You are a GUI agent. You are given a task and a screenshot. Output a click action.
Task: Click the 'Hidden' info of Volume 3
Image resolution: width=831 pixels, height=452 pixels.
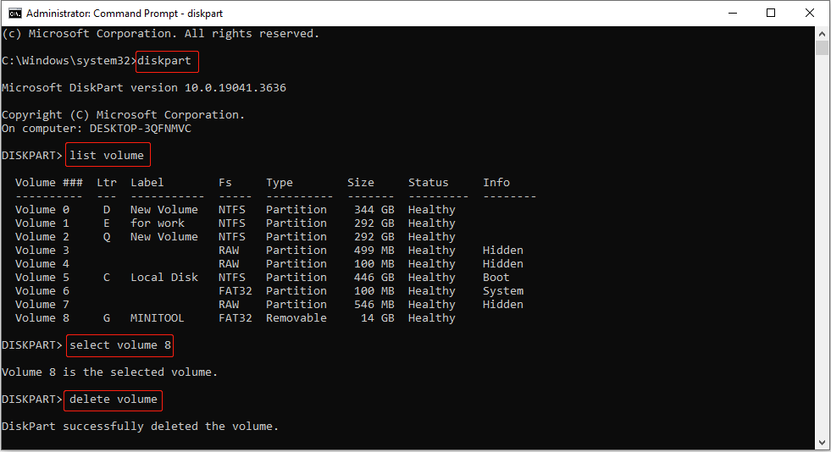coord(503,251)
